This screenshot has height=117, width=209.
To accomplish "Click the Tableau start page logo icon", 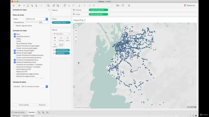I will tap(14, 6).
